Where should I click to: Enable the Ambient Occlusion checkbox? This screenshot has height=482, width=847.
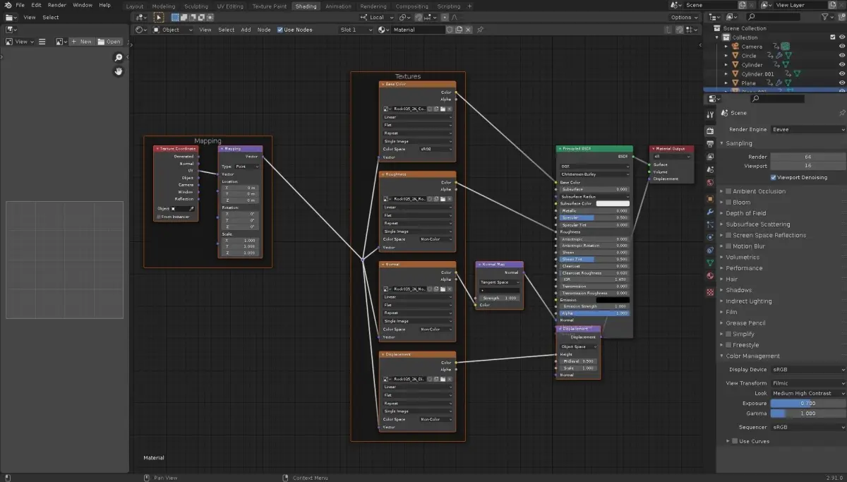[x=728, y=191]
